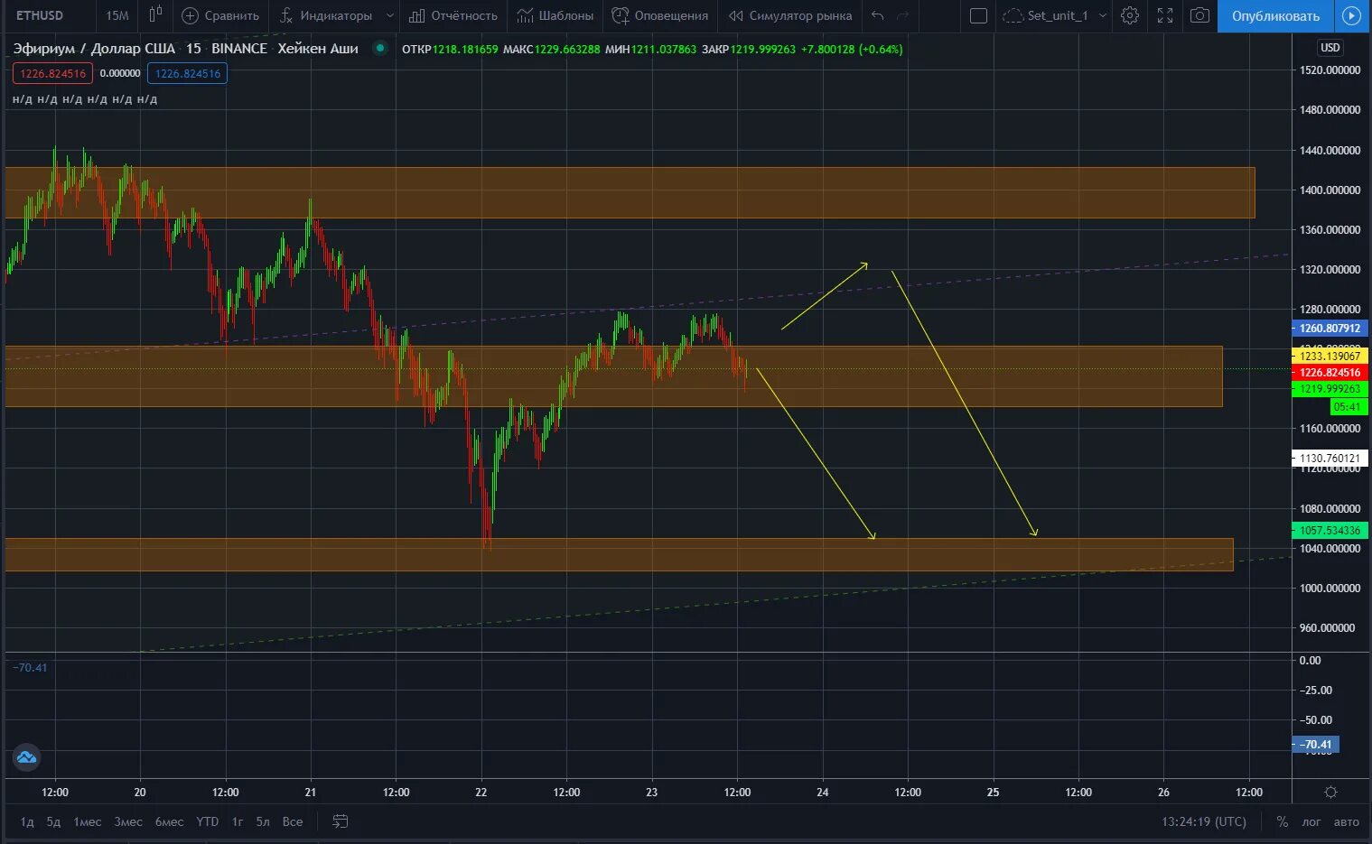This screenshot has height=844, width=1372.
Task: Click the 1260.807912 blue price label
Action: point(1330,329)
